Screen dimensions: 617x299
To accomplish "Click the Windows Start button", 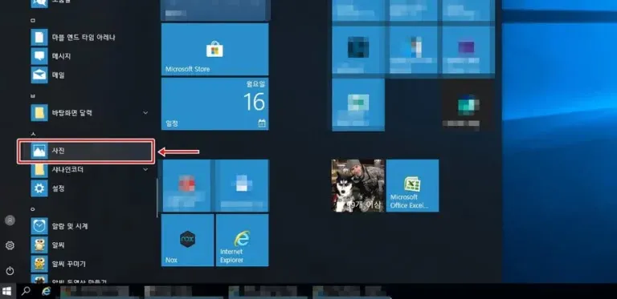I will [x=6, y=291].
